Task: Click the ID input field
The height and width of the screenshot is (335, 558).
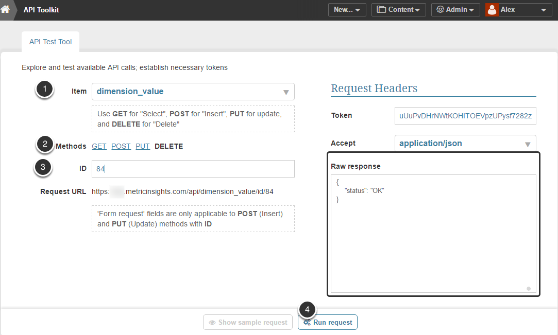Action: 193,169
